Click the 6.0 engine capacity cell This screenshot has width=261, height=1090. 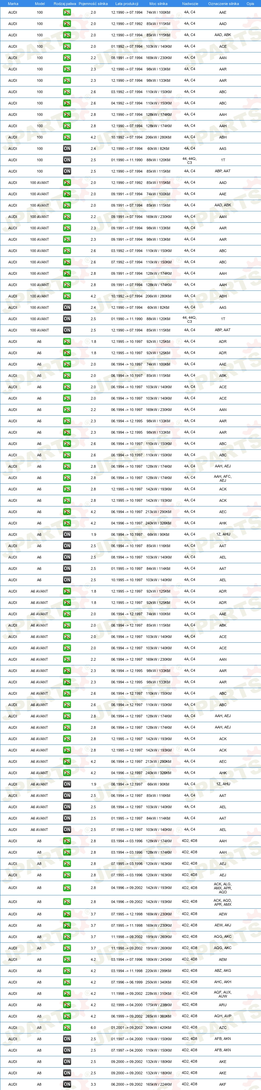click(x=93, y=1028)
